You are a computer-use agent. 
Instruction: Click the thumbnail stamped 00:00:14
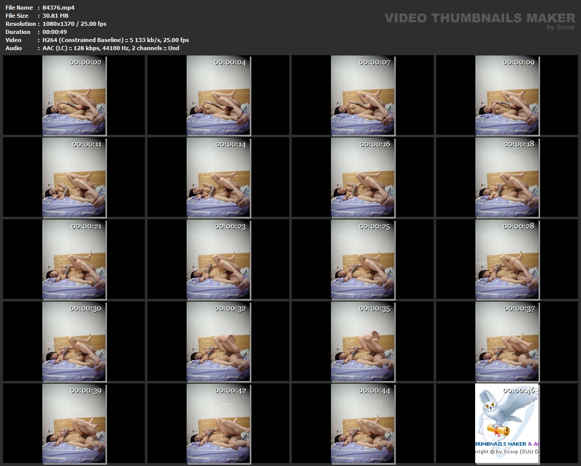(218, 178)
